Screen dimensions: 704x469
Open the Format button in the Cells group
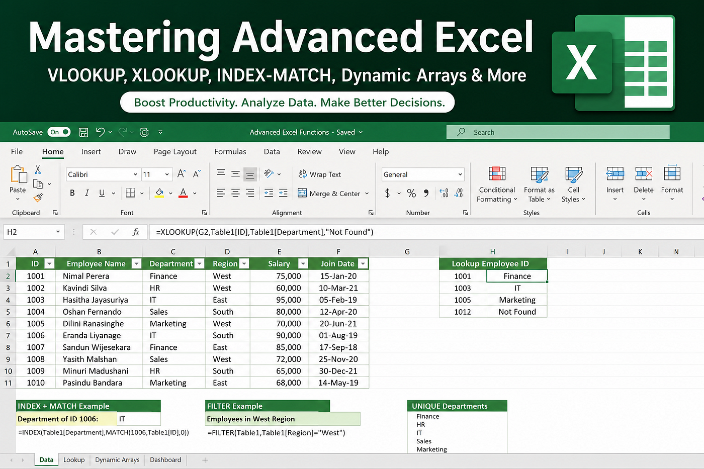[672, 184]
